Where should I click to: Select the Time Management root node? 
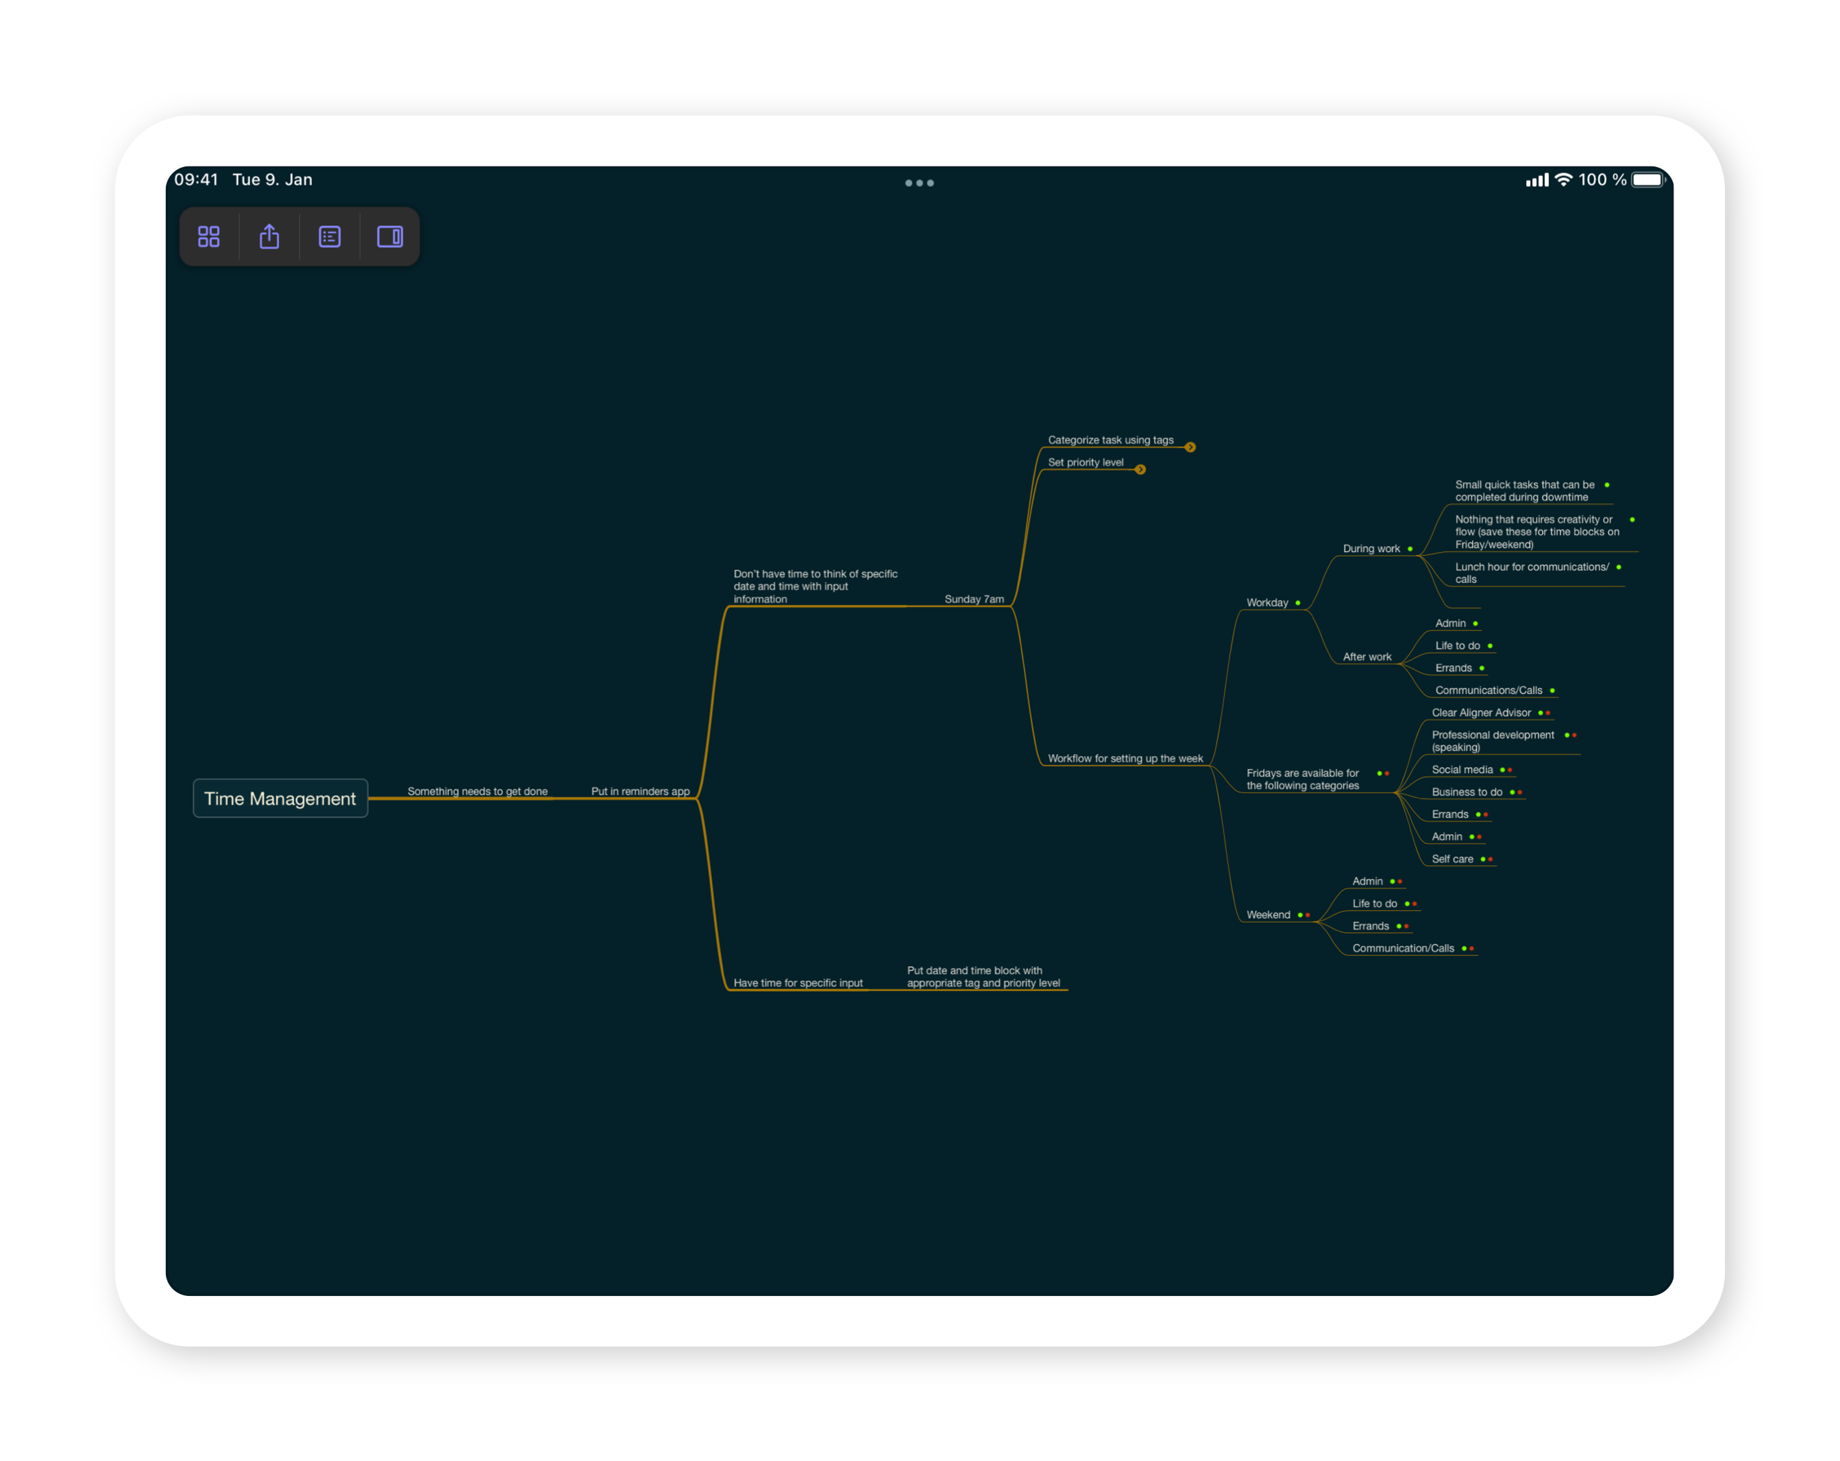[280, 798]
